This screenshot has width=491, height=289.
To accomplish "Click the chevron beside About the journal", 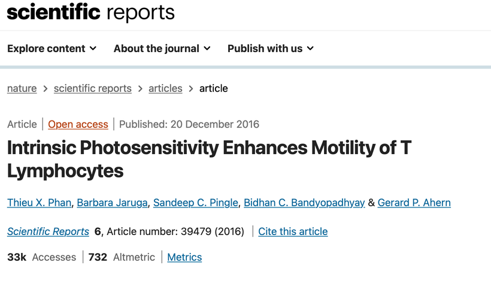I will click(207, 49).
